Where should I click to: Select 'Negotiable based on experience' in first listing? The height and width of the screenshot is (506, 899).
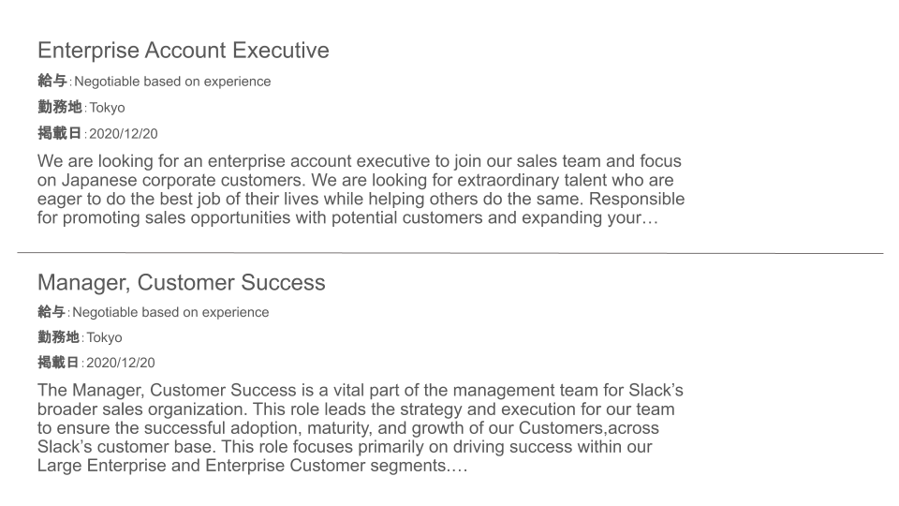click(172, 82)
